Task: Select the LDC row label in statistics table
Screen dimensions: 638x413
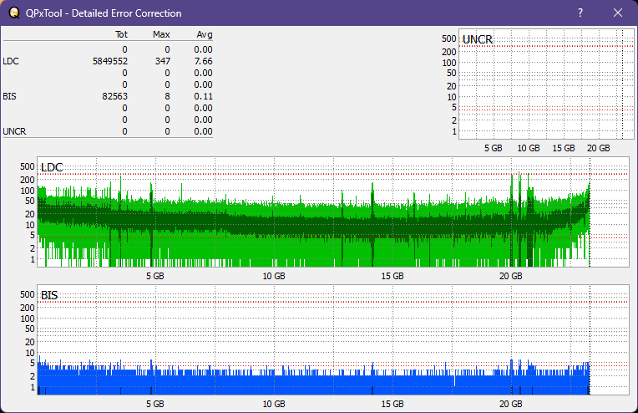Action: (11, 61)
